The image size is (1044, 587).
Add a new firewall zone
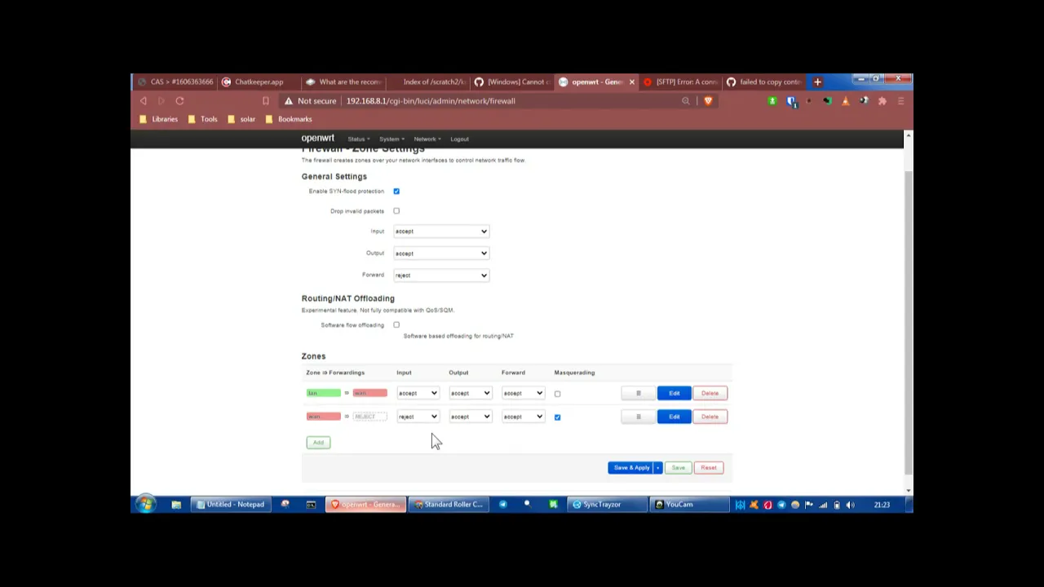coord(318,443)
